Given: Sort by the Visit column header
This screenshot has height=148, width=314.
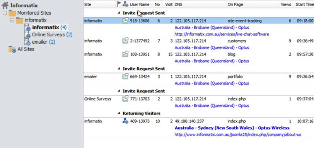Looking at the screenshot, I should [x=169, y=4].
